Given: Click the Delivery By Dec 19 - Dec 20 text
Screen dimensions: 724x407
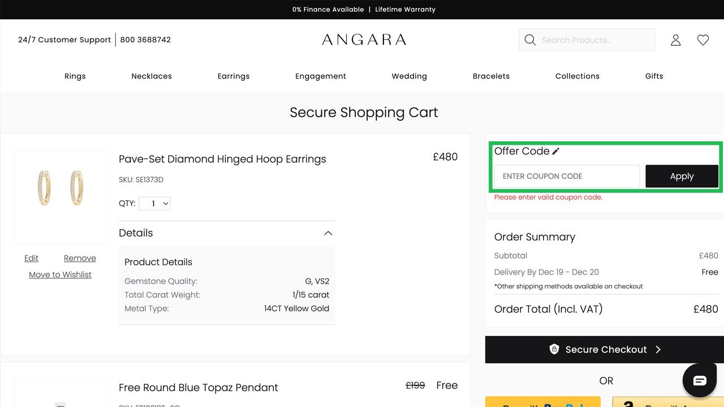Looking at the screenshot, I should pos(546,272).
